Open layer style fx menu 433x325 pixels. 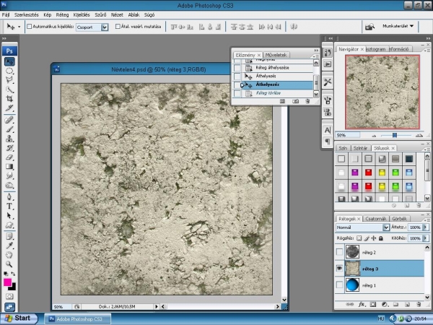362,304
